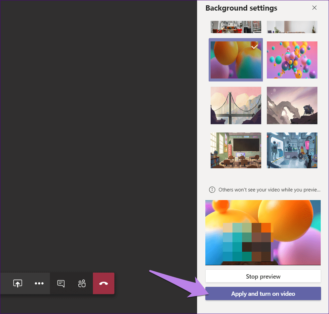329x314 pixels.
Task: Click the video preview with balloons background
Action: click(263, 233)
